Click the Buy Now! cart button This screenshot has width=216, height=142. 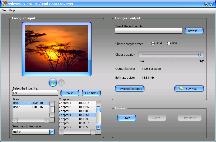189,89
